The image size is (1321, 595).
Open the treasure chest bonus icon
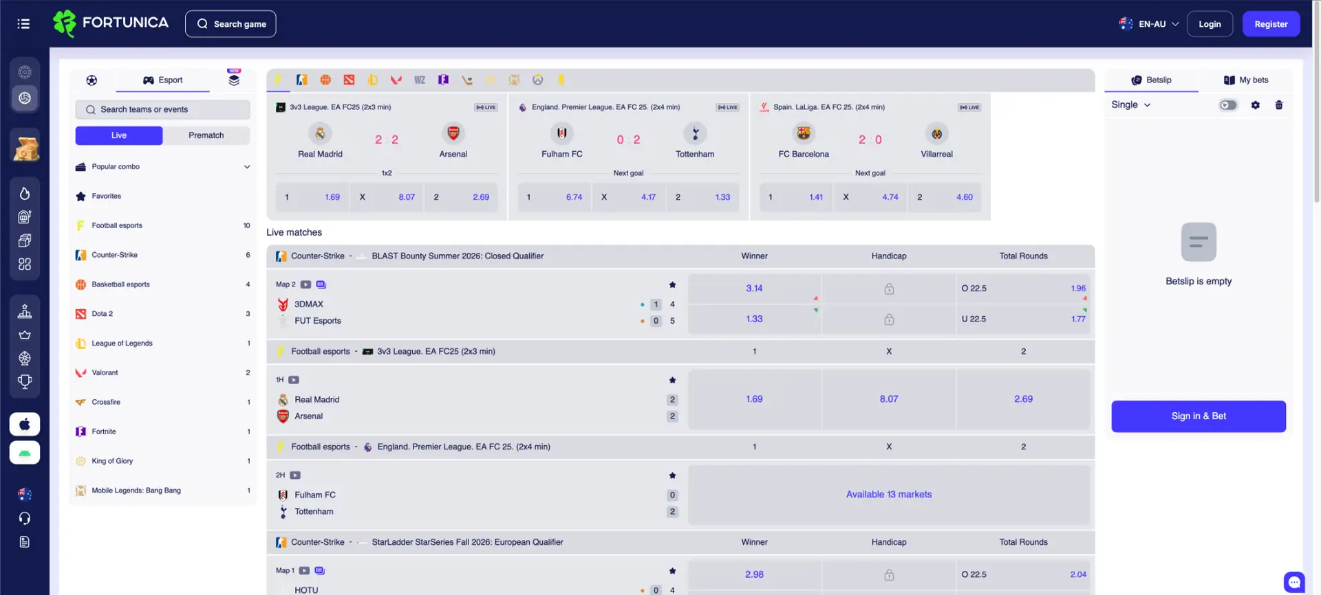tap(25, 146)
